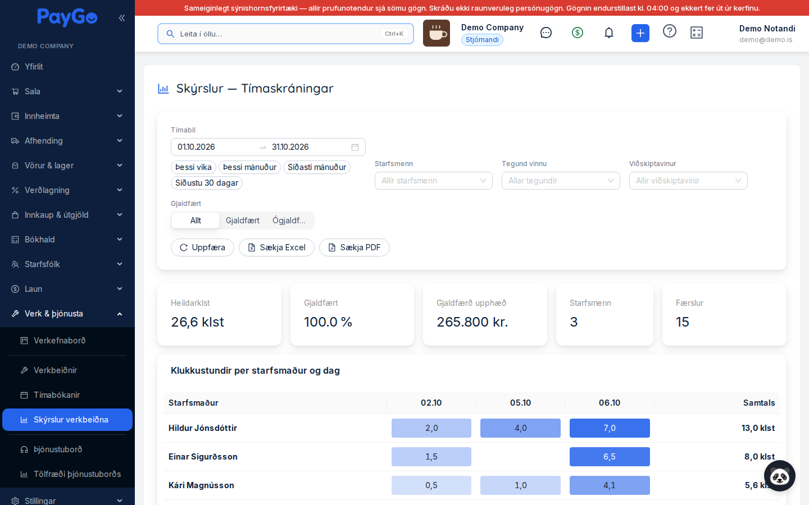Click the green dollar sign icon
The image size is (809, 505).
(x=578, y=33)
